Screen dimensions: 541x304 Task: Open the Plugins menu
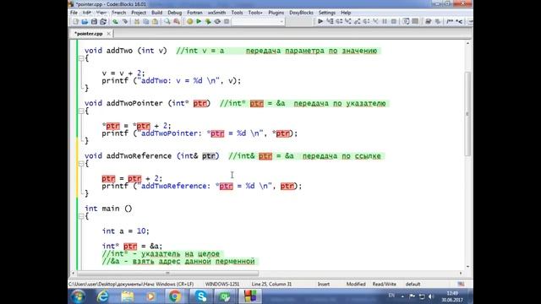point(276,13)
